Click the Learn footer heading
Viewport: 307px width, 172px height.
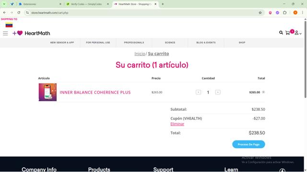point(231,170)
